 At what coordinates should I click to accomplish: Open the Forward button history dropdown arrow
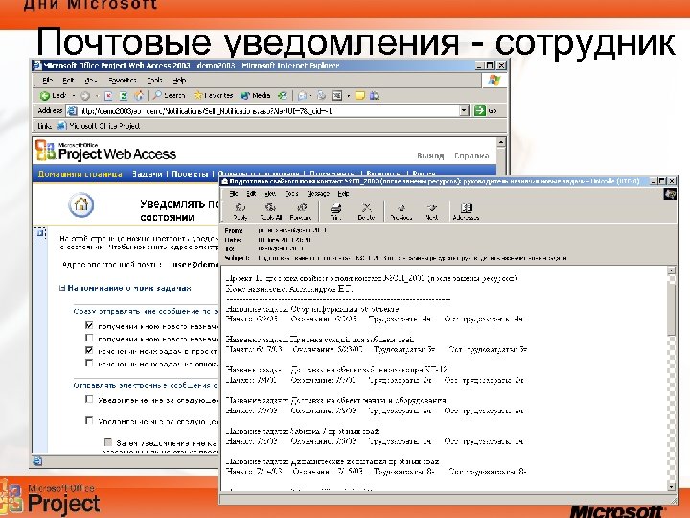point(96,96)
